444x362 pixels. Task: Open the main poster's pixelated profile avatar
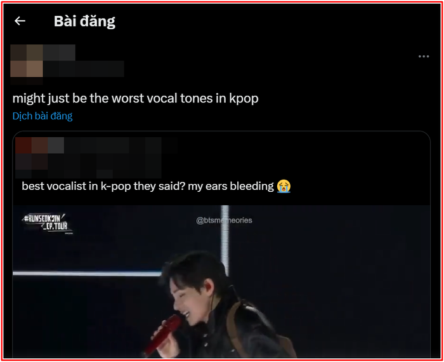27,61
